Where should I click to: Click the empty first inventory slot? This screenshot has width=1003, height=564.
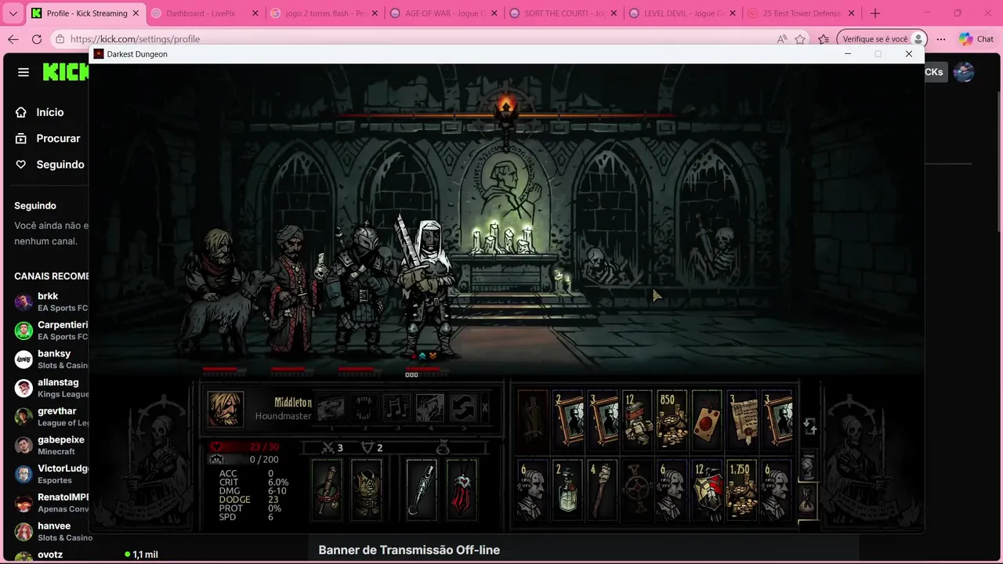coord(533,419)
